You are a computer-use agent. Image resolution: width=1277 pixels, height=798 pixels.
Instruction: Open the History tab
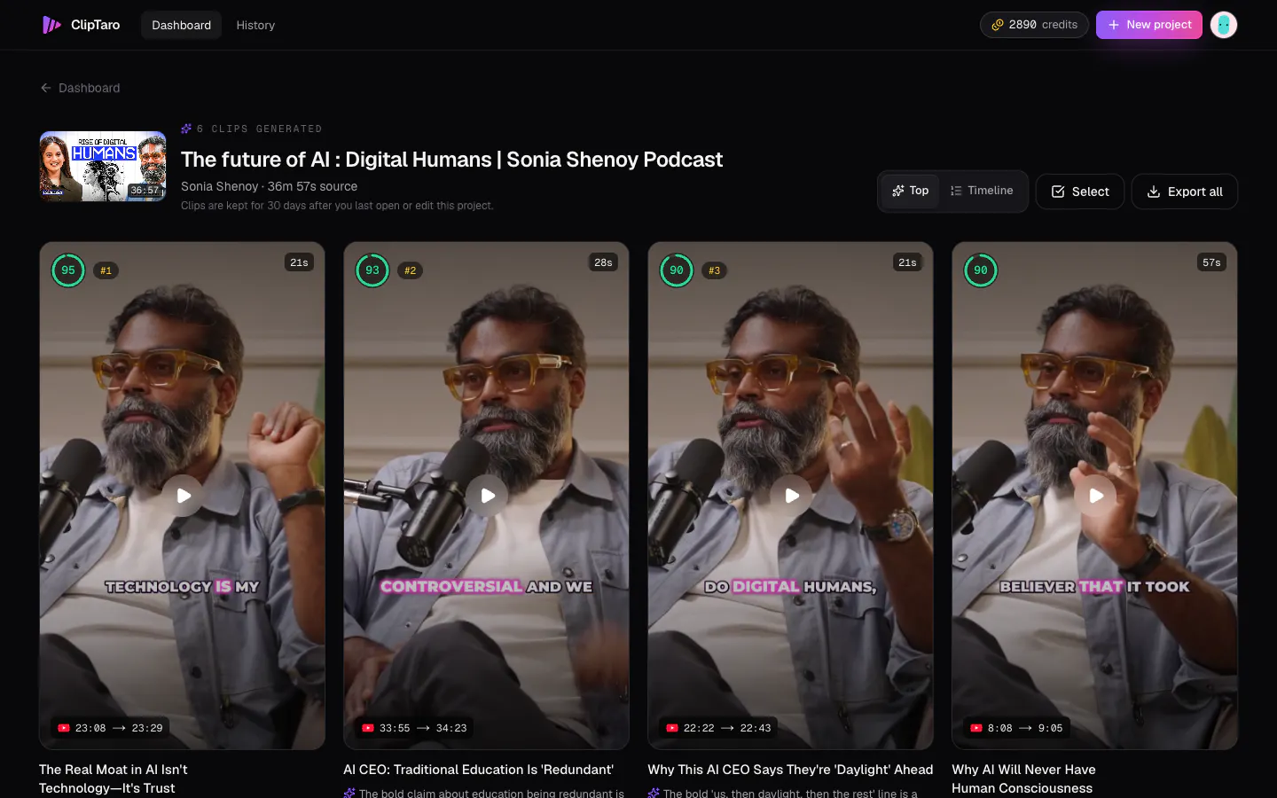pos(255,25)
